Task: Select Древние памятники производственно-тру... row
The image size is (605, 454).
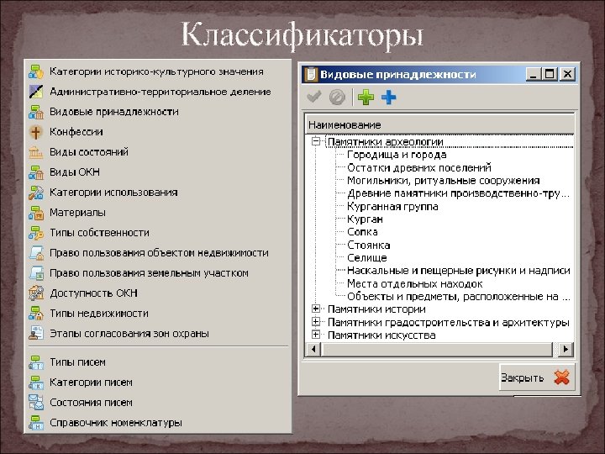Action: pyautogui.click(x=458, y=193)
